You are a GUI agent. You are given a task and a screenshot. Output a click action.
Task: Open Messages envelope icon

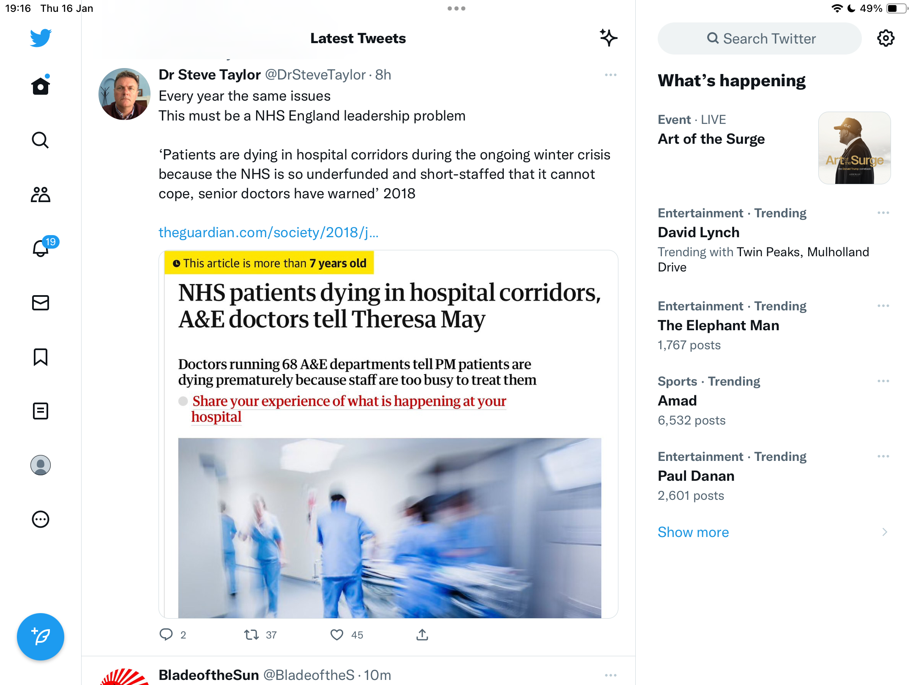tap(41, 303)
